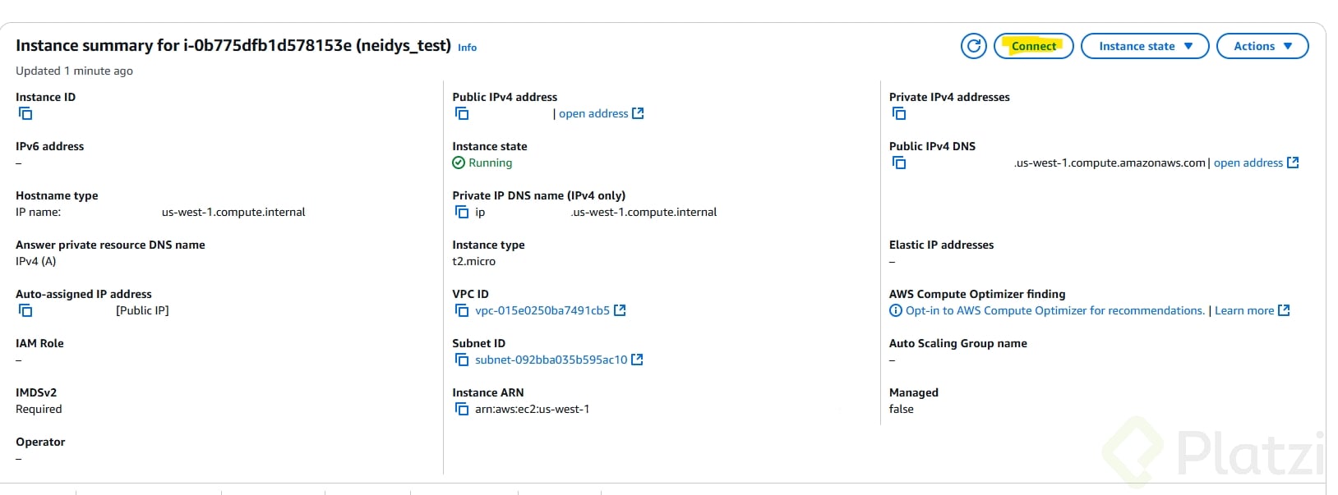Open the subnet-092bba035b595ac10 link
Viewport: 1338px width, 495px height.
(x=551, y=360)
